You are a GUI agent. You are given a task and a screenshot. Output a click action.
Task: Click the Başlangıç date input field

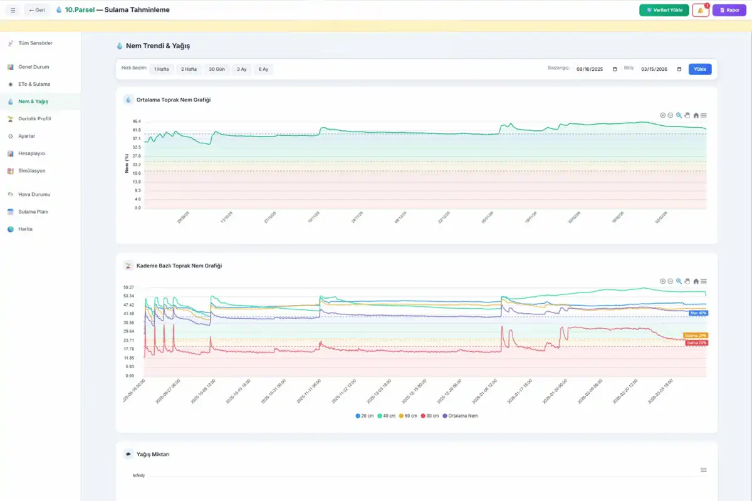coord(595,70)
